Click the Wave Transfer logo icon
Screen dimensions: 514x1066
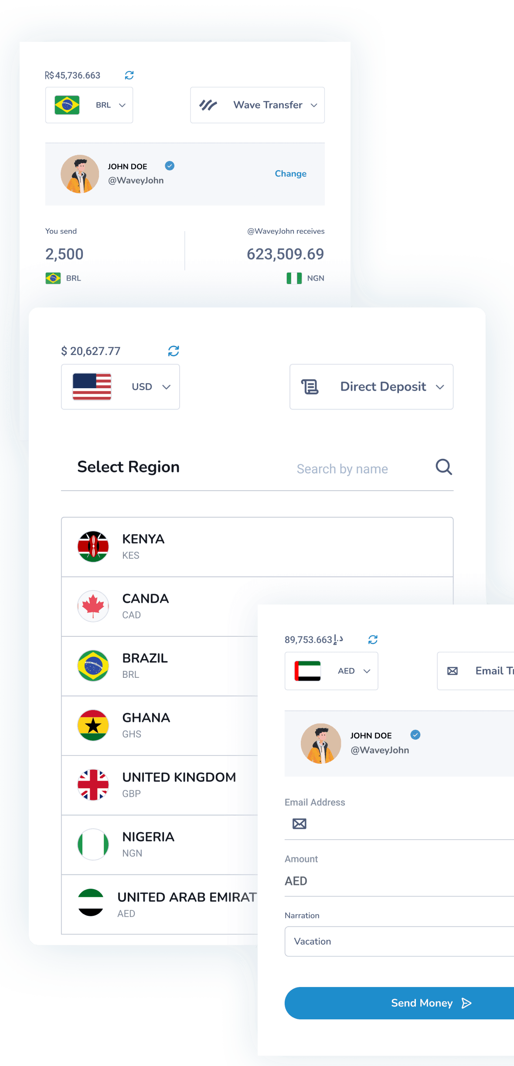(208, 105)
